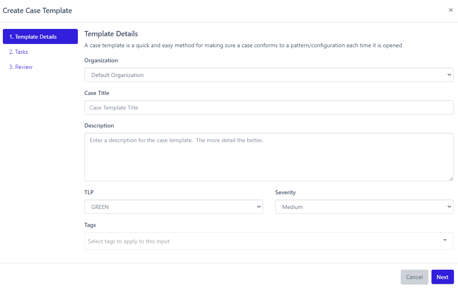This screenshot has height=288, width=458.
Task: Focus the Description text area
Action: pyautogui.click(x=269, y=157)
